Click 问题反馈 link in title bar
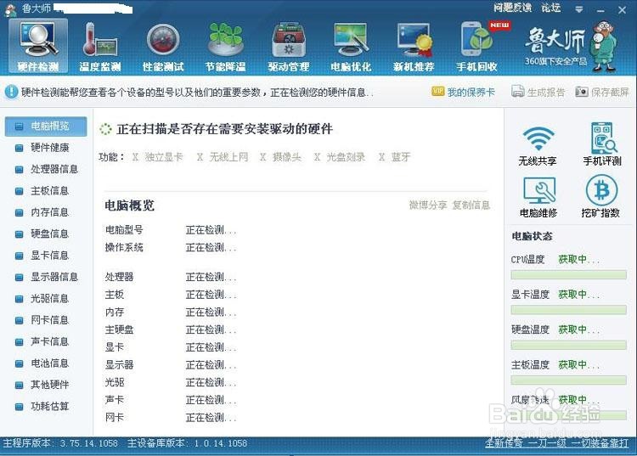The height and width of the screenshot is (456, 637). click(513, 8)
